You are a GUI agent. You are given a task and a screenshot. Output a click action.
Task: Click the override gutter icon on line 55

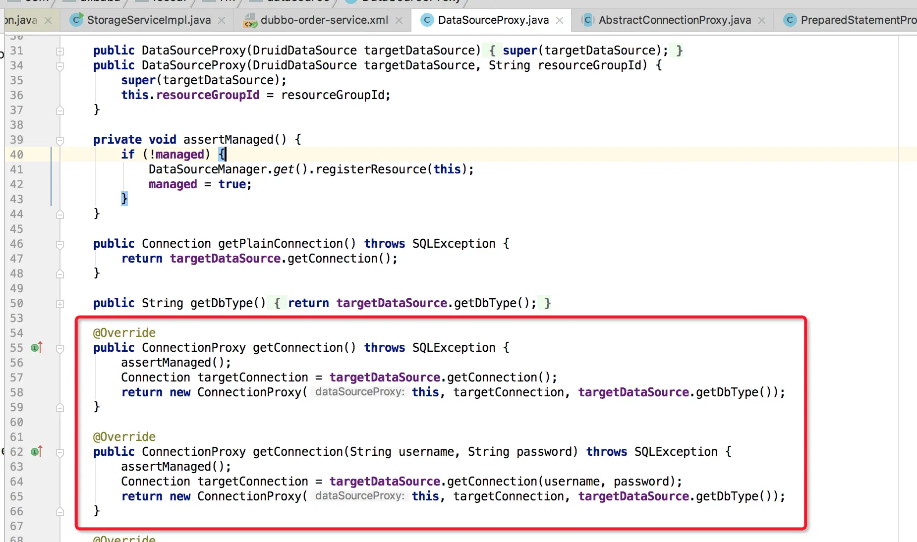coord(37,347)
